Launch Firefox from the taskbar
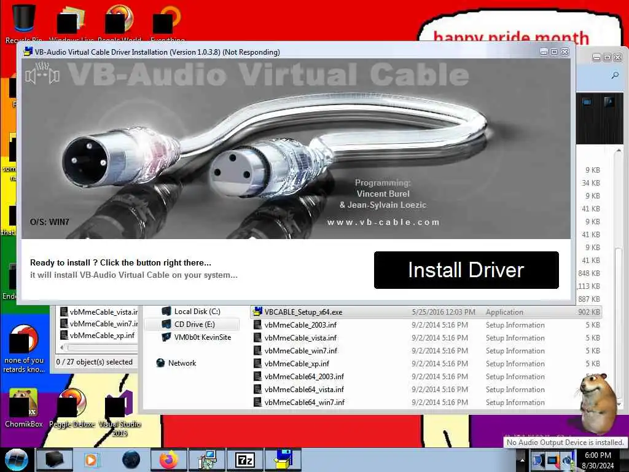Image resolution: width=629 pixels, height=472 pixels. [168, 460]
